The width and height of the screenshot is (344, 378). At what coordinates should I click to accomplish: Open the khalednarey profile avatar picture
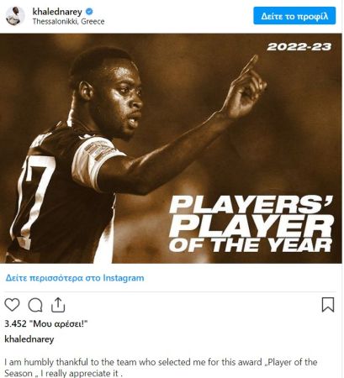click(x=15, y=16)
